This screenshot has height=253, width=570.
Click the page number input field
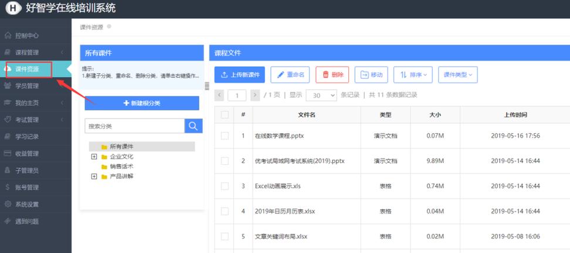237,95
